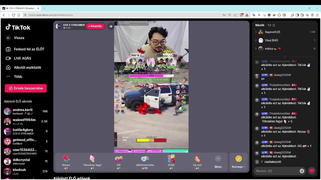Open LIVE ADÁS from the sidebar
Screen dimensions: 321x180
click(19, 58)
